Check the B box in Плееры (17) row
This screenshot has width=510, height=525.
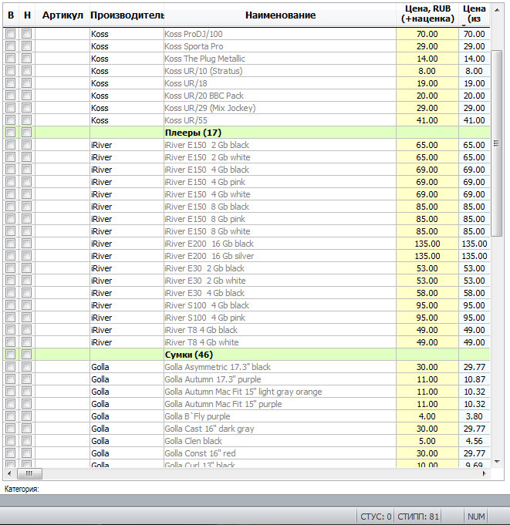[x=10, y=133]
